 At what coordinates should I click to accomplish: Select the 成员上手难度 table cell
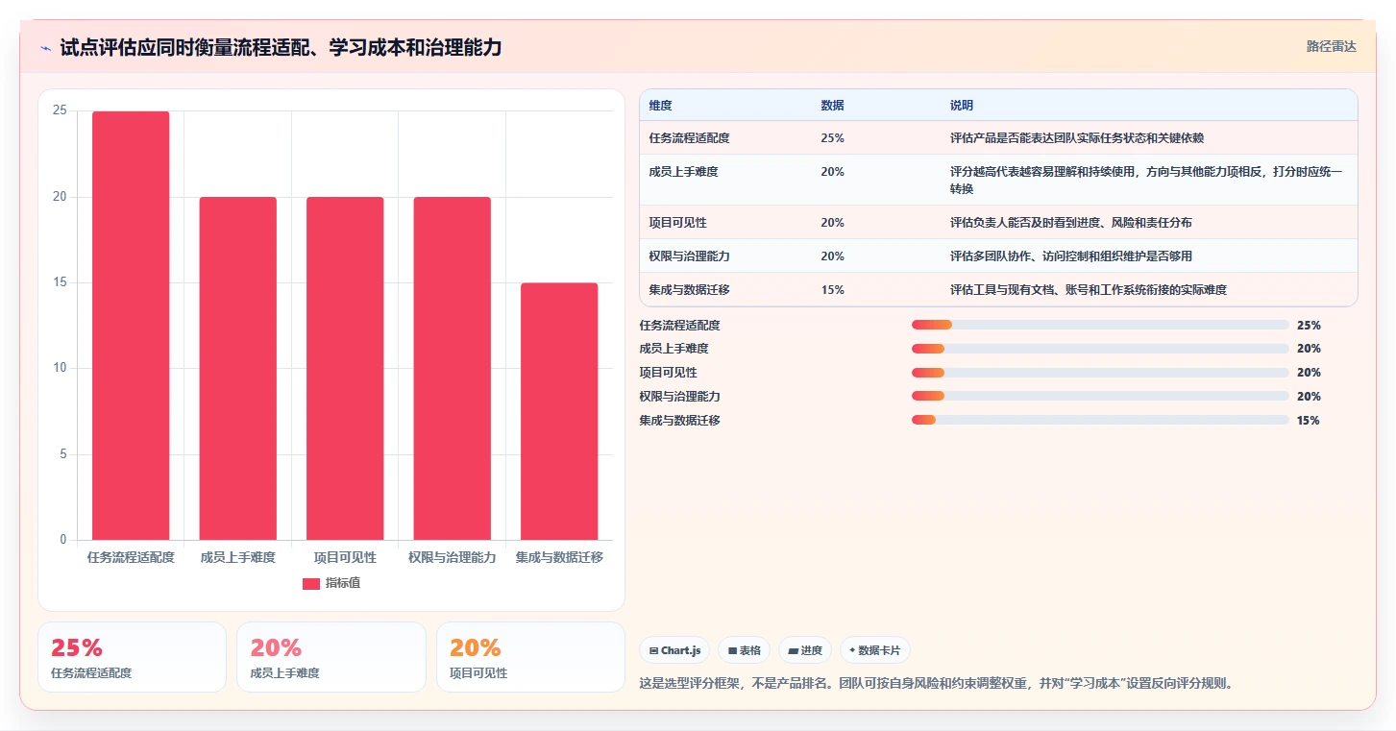(725, 180)
